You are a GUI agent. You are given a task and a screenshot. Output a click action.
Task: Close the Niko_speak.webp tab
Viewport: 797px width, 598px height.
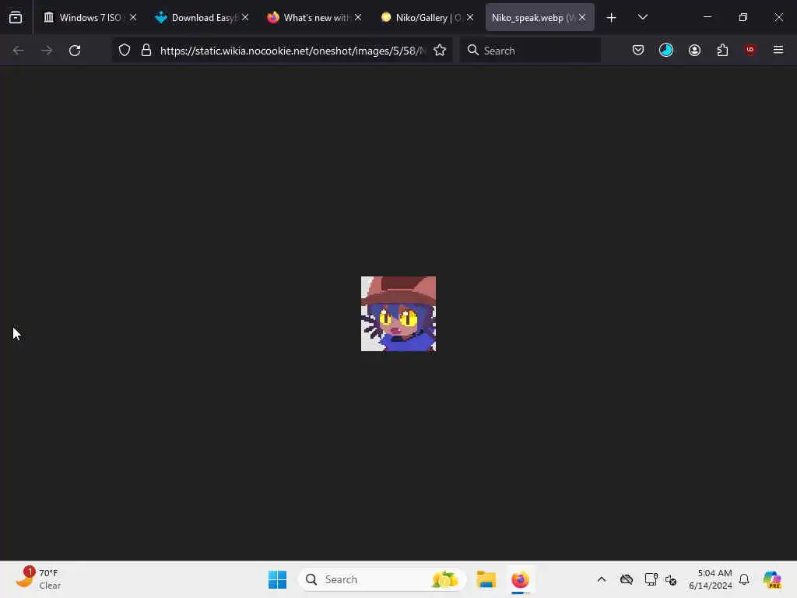(x=582, y=17)
